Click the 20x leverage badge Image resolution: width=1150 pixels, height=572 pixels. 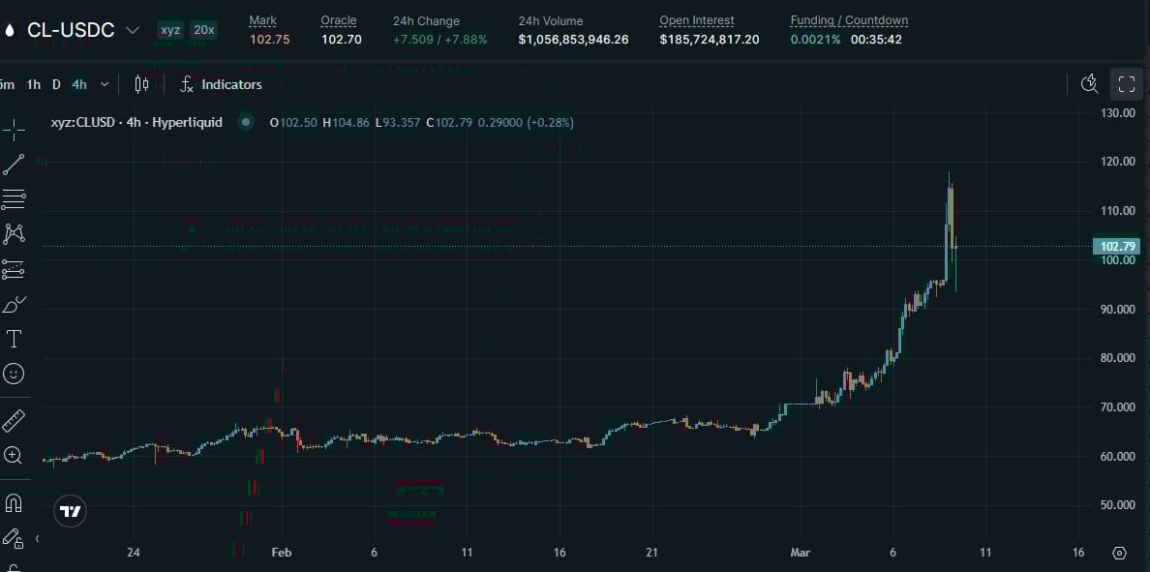coord(203,30)
